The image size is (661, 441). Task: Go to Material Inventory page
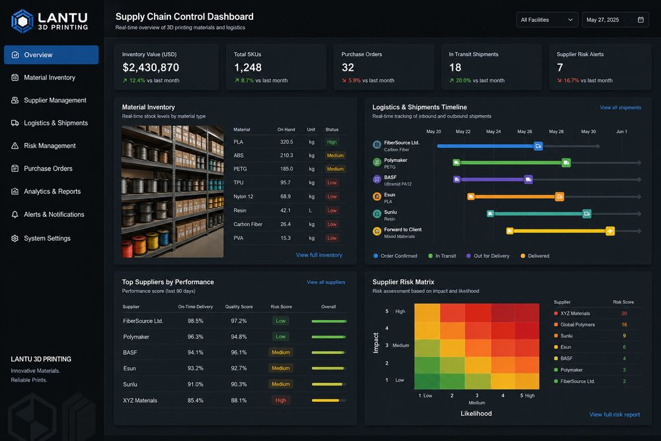point(51,77)
